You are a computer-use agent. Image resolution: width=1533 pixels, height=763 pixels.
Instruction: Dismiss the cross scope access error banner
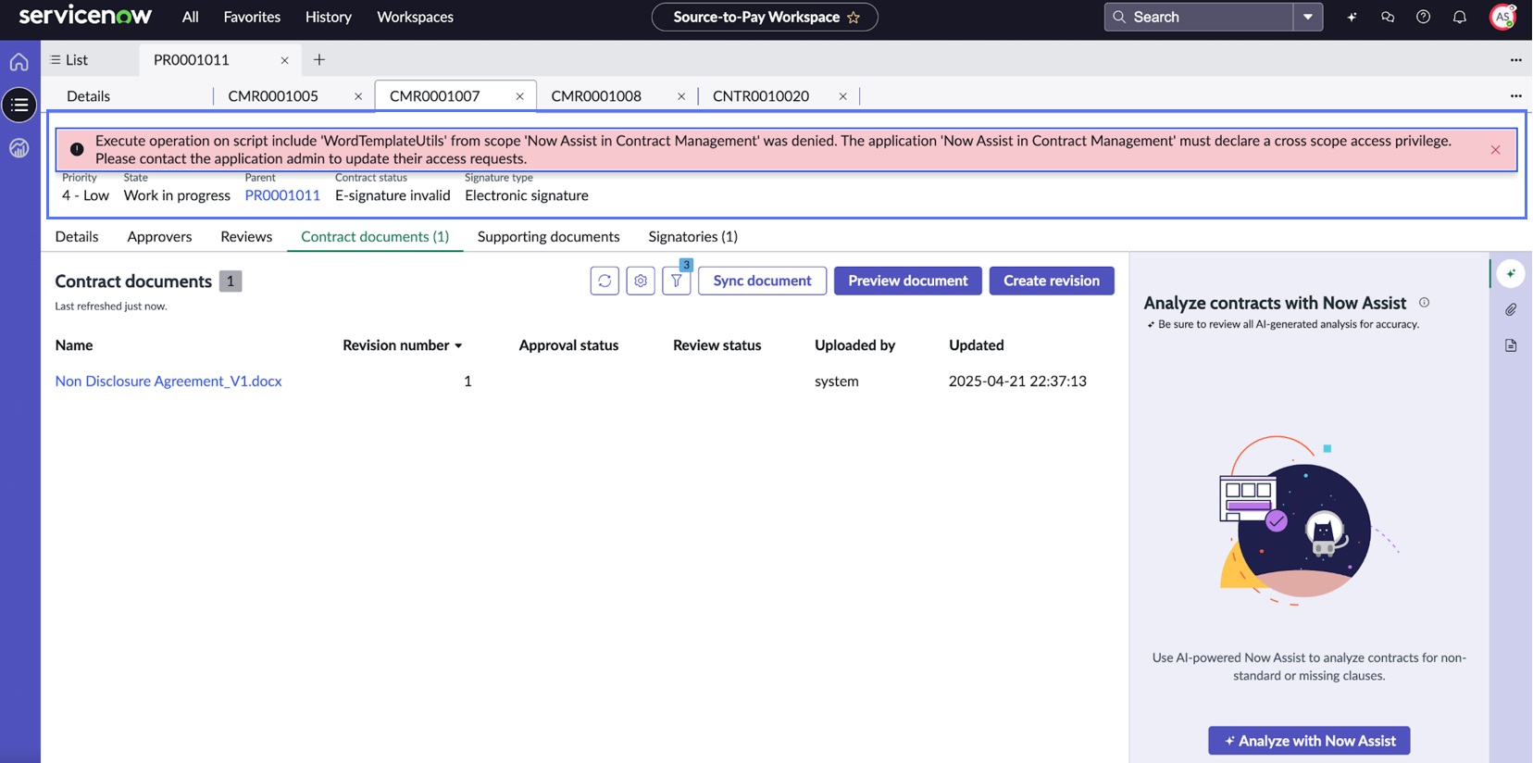point(1496,150)
